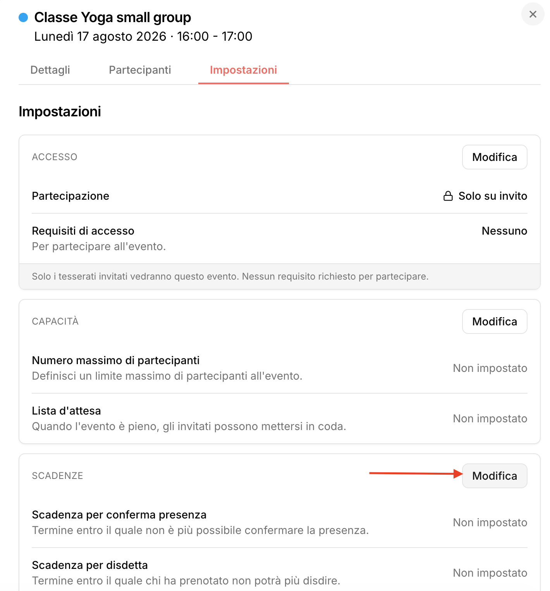Click Modifica in the Capacità section
Image resolution: width=550 pixels, height=591 pixels.
(x=495, y=321)
